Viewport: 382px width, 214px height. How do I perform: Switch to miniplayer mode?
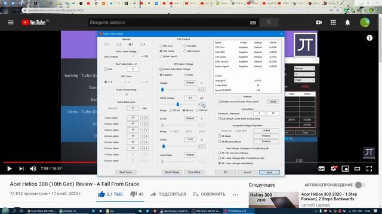click(345, 169)
